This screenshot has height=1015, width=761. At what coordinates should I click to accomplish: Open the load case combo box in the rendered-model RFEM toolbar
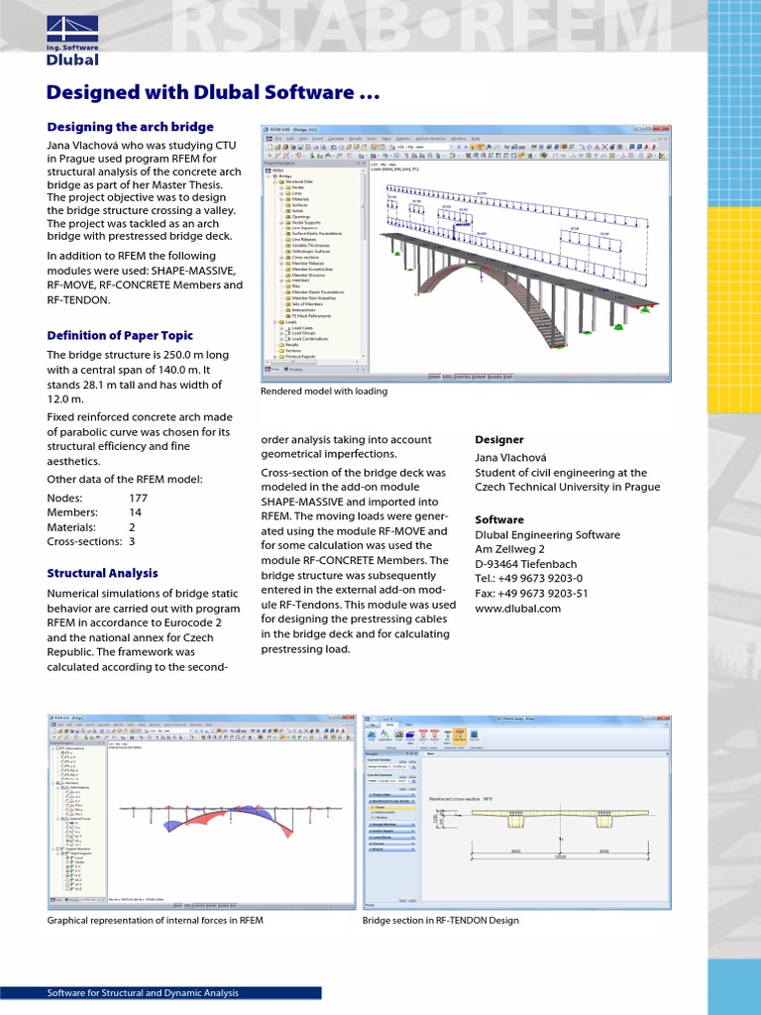423,147
